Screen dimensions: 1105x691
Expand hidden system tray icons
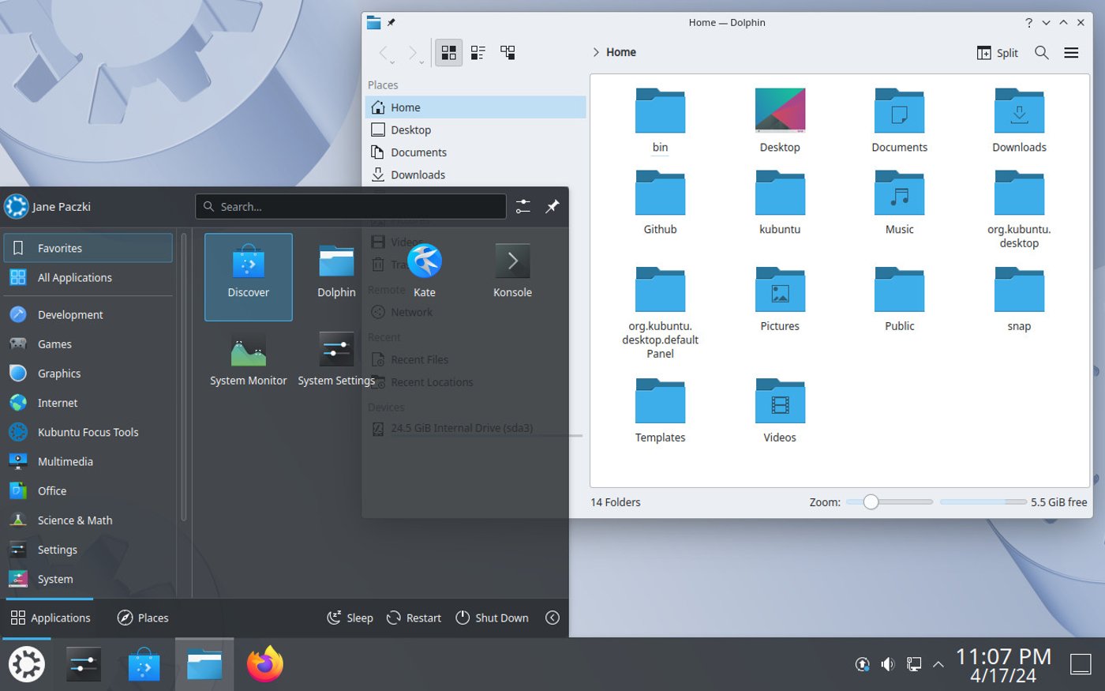tap(938, 664)
